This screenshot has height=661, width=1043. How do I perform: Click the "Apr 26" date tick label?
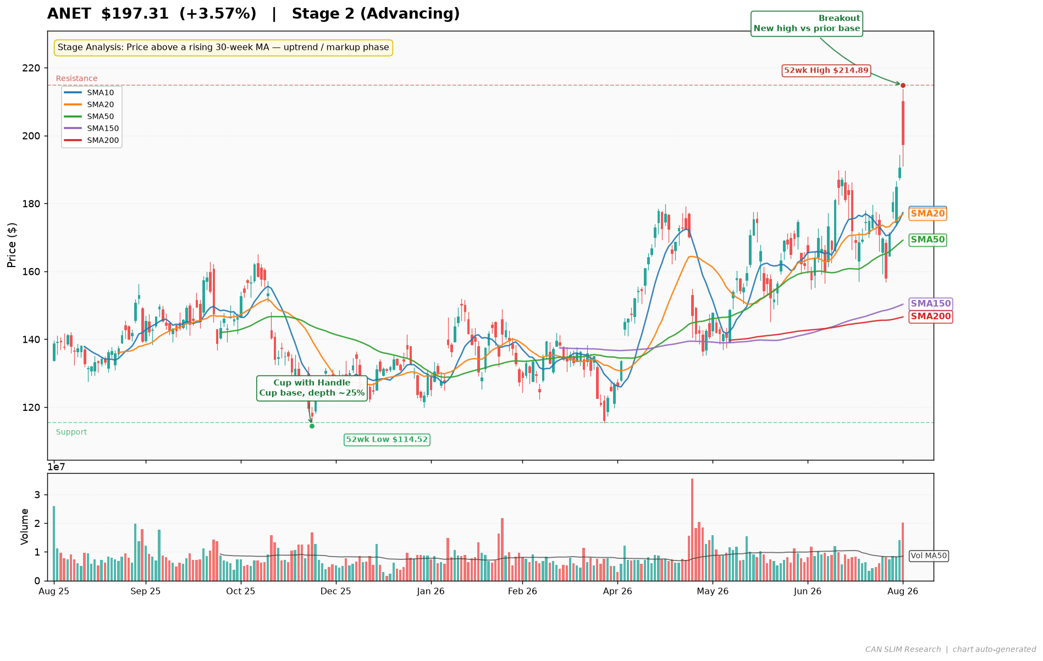click(617, 592)
